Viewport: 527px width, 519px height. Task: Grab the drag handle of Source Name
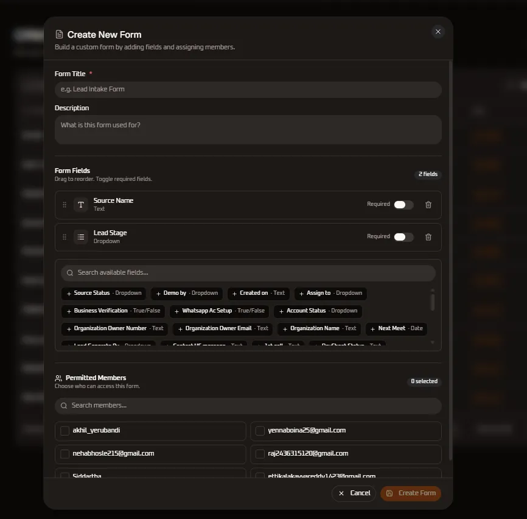[65, 205]
